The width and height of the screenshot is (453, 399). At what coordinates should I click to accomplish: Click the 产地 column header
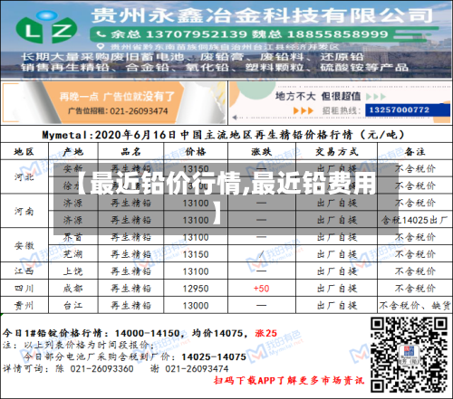click(x=72, y=152)
